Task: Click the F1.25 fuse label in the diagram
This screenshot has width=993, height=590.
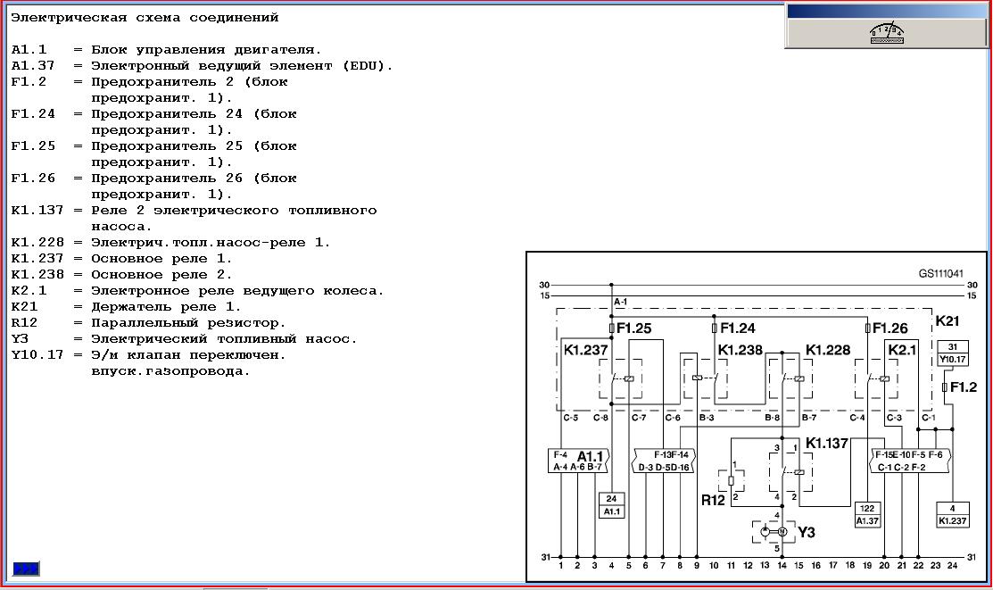Action: pyautogui.click(x=634, y=328)
